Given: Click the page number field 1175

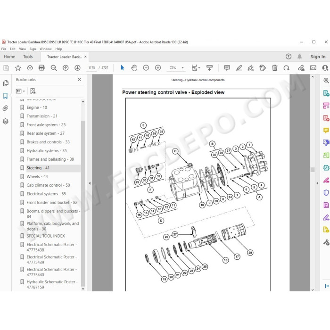Looking at the screenshot, I should click(91, 68).
